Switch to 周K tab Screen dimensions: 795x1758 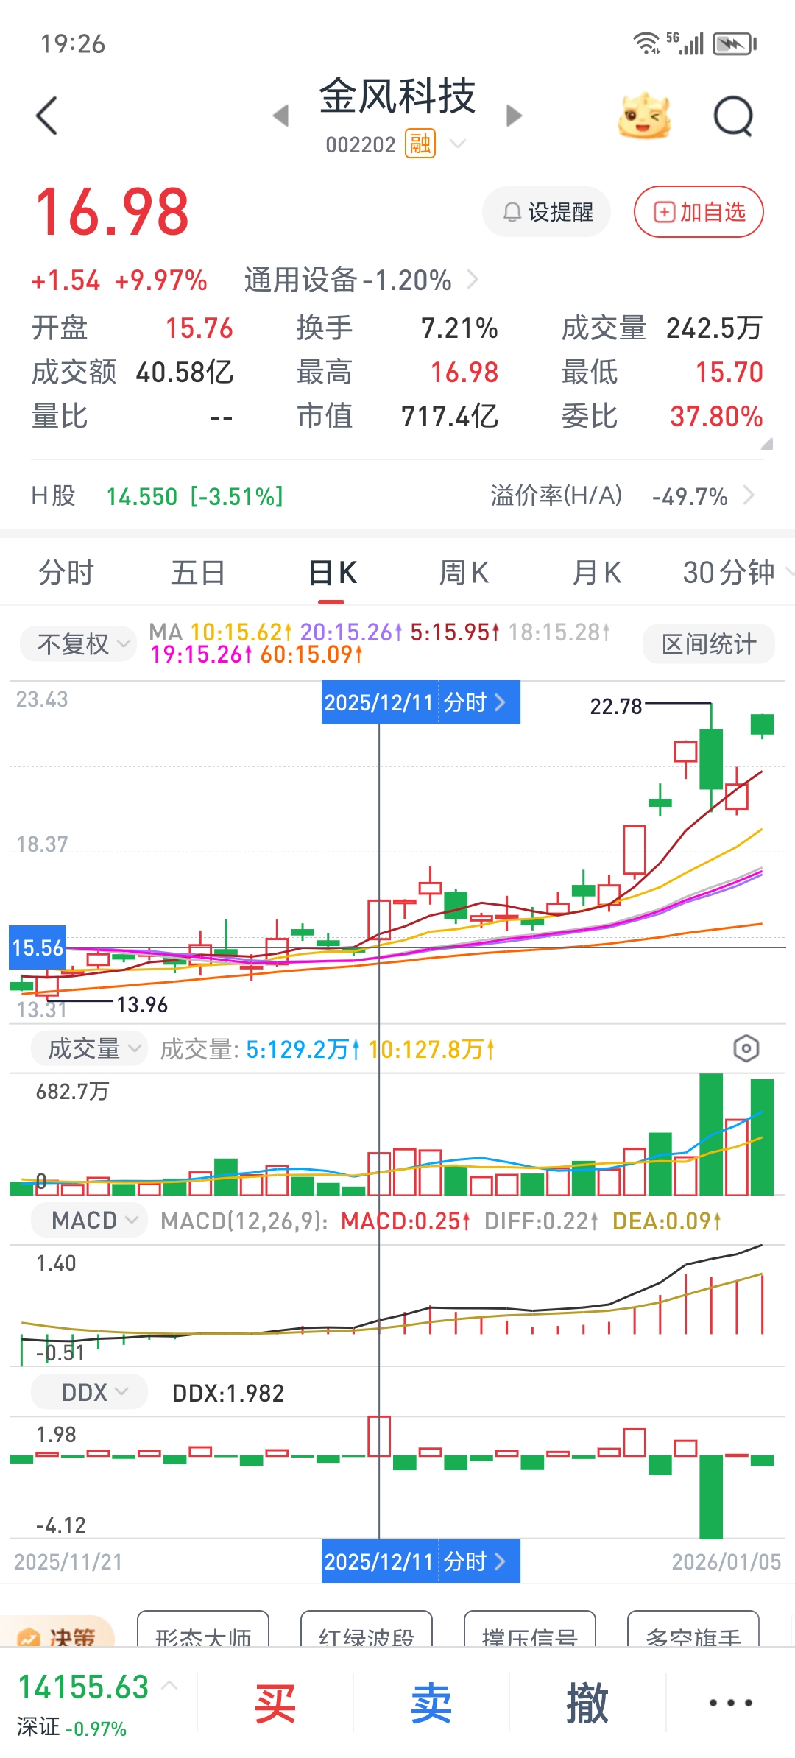(464, 573)
